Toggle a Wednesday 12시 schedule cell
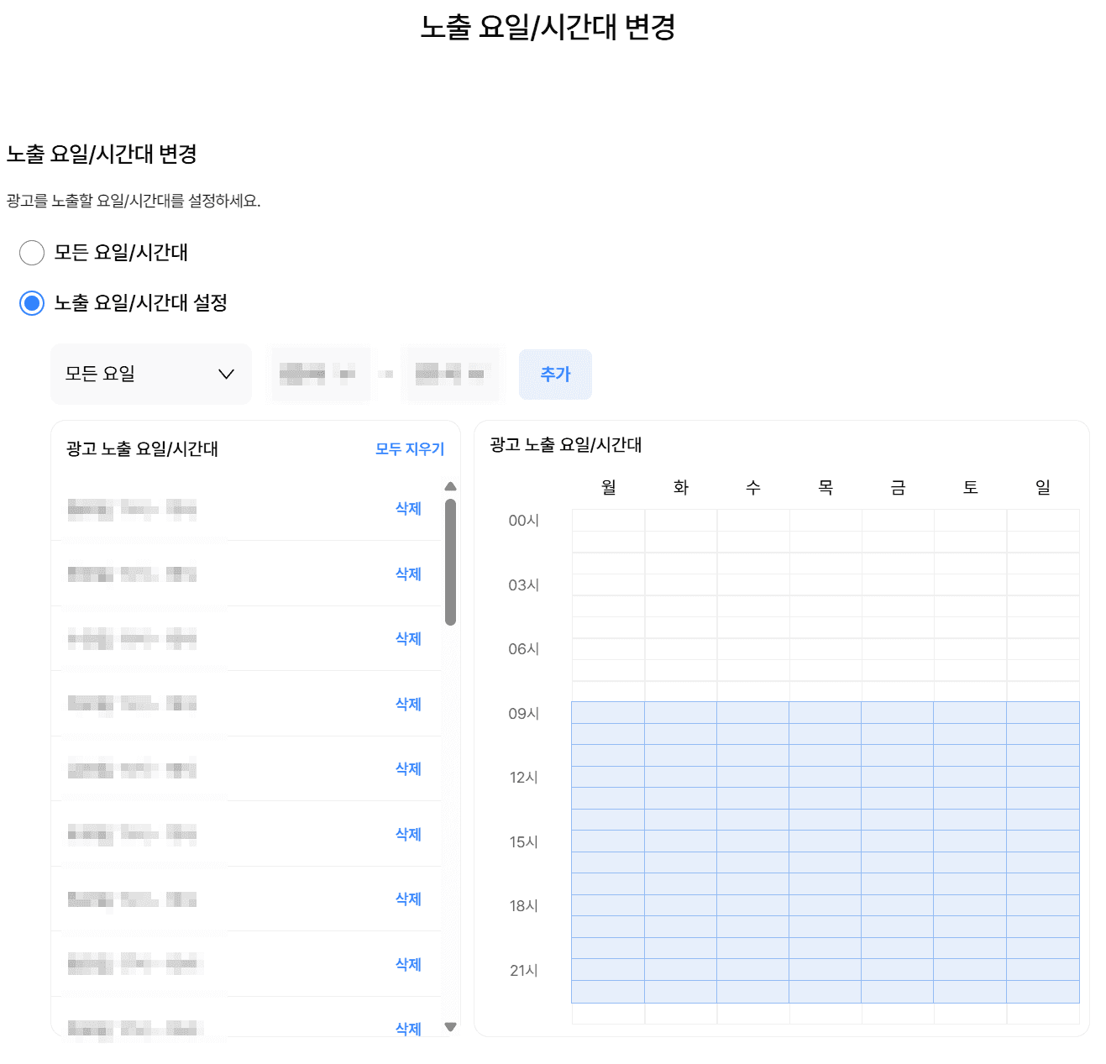The width and height of the screenshot is (1106, 1064). point(753,778)
